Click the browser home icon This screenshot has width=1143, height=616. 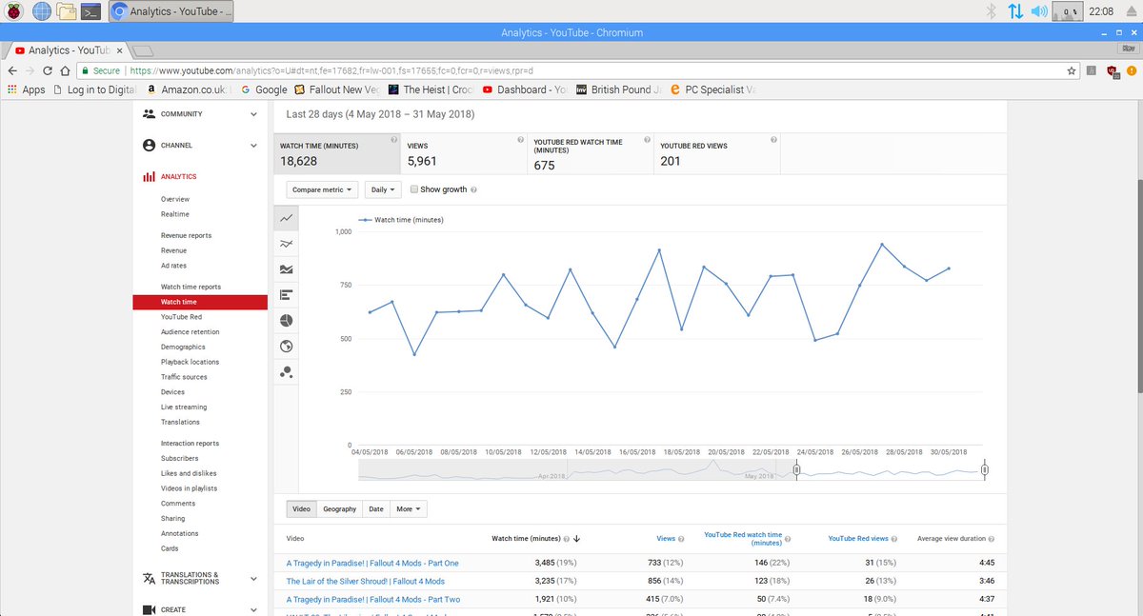pos(65,70)
